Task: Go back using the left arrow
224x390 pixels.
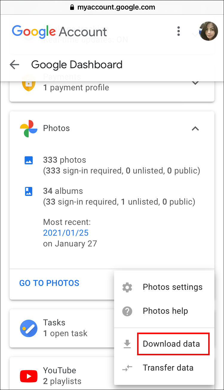Action: point(14,65)
